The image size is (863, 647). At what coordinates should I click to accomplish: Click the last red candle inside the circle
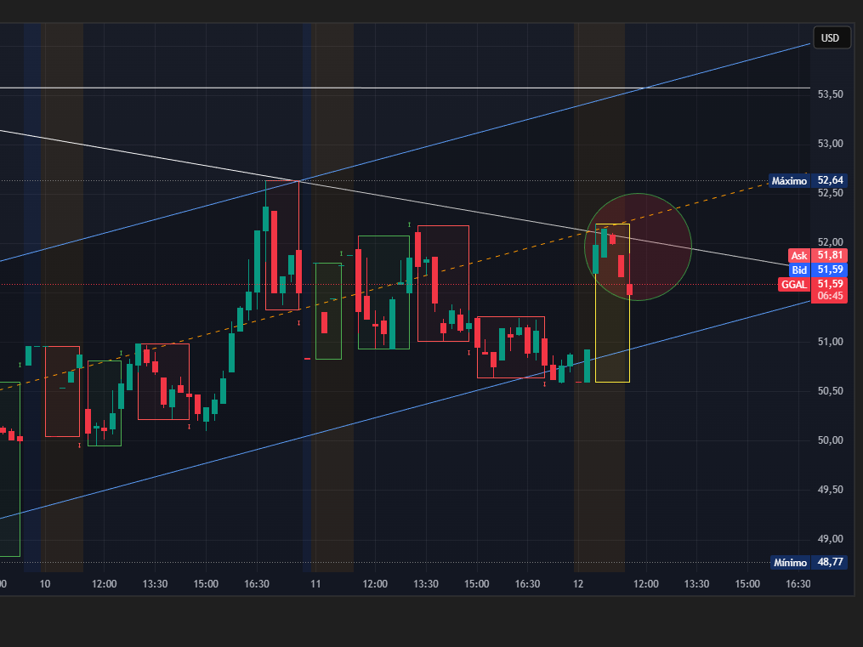click(x=630, y=289)
